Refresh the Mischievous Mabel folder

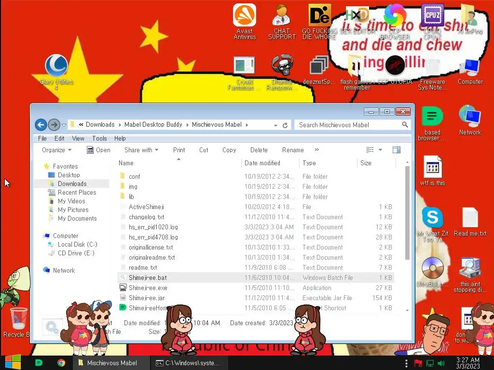coord(285,125)
